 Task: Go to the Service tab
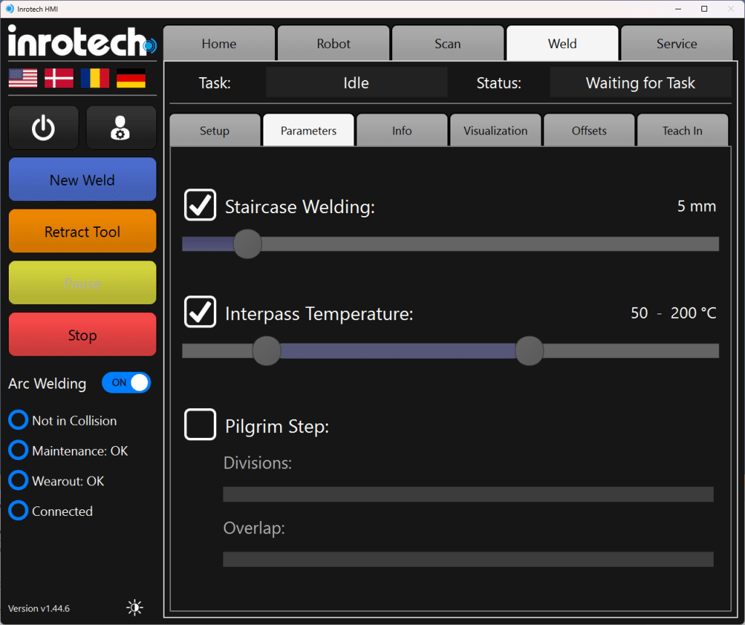tap(677, 44)
